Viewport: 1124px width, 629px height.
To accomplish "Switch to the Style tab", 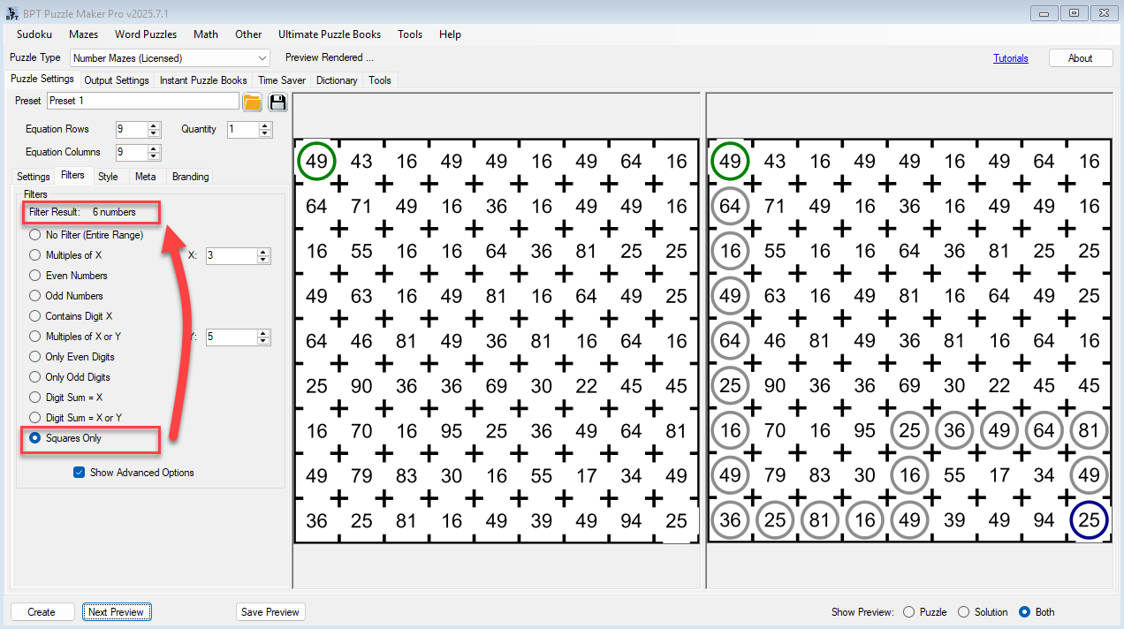I will [x=108, y=177].
